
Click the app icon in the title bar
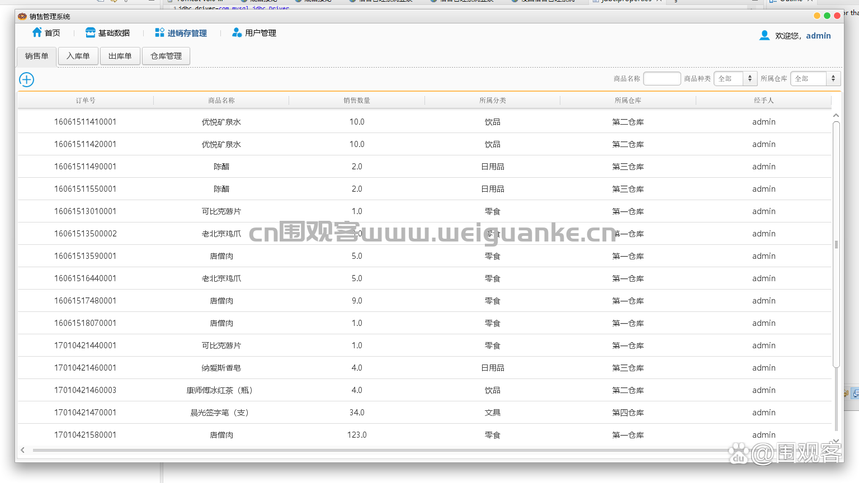[22, 16]
